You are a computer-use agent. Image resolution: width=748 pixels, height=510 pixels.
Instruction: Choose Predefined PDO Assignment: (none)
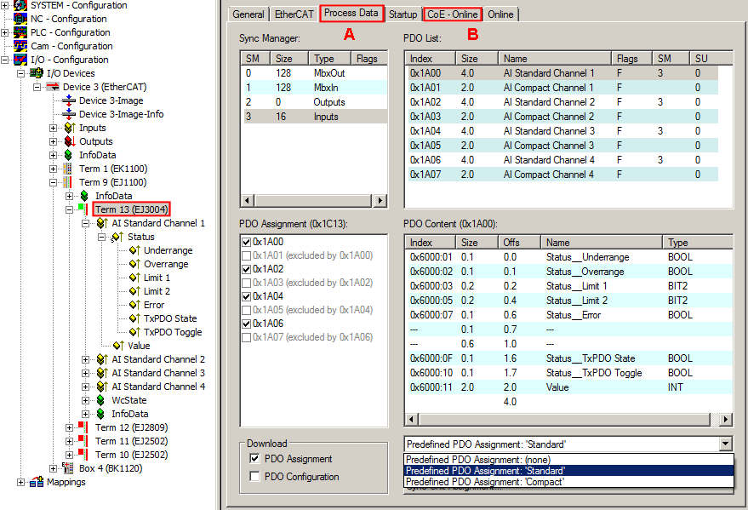pos(568,460)
